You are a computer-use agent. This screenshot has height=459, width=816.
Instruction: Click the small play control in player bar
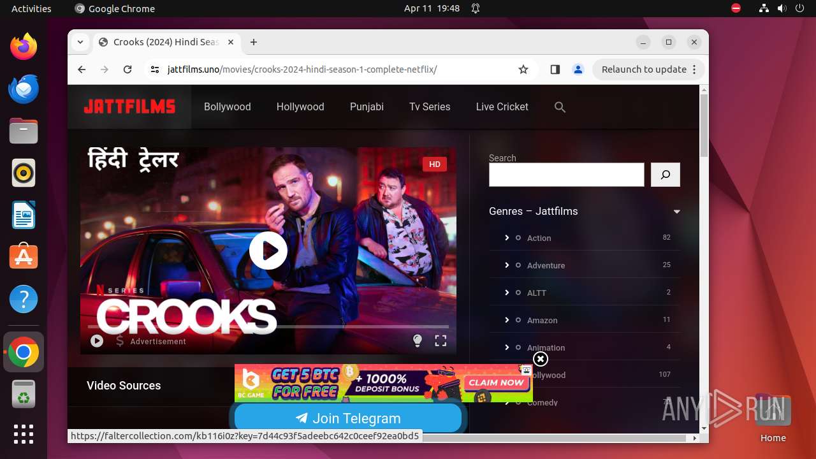pos(97,341)
